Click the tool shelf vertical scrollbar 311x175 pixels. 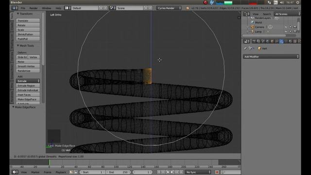point(43,39)
